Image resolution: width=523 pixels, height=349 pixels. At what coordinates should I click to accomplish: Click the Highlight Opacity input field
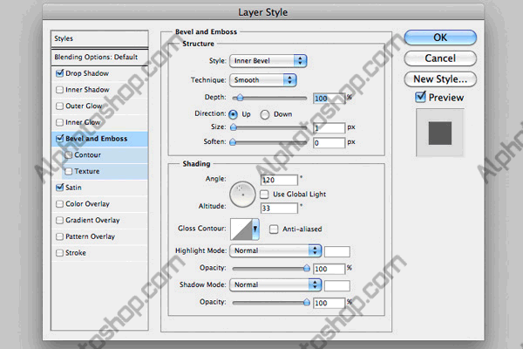click(329, 269)
